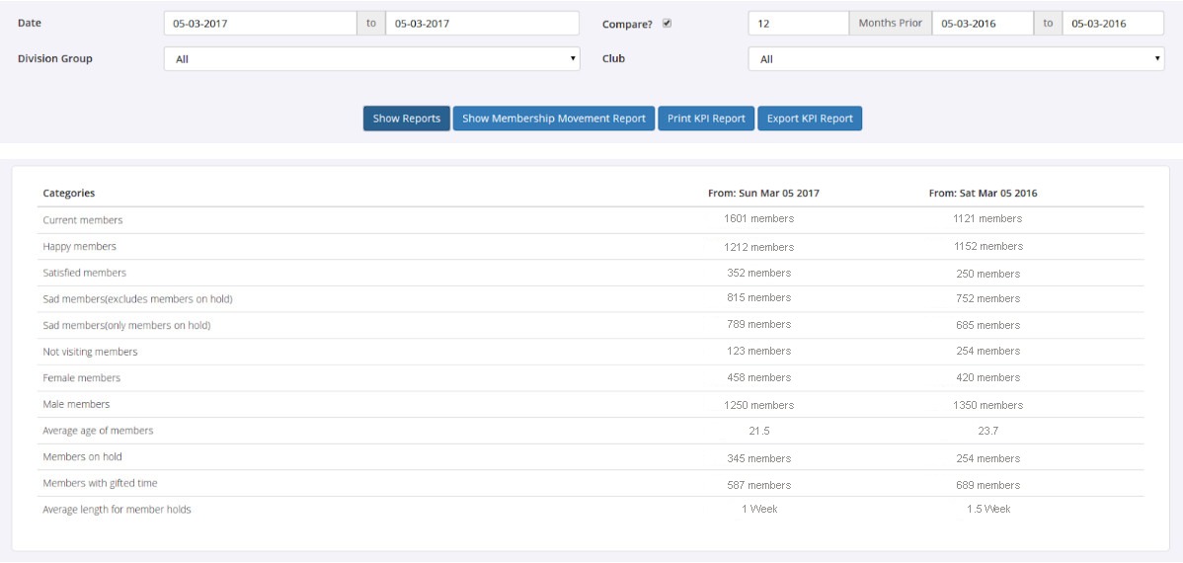The image size is (1183, 563).
Task: Select the Current members row label
Action: coord(83,220)
